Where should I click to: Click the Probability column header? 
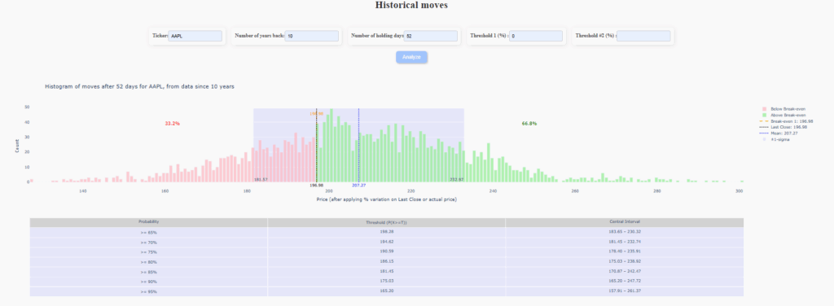tap(149, 221)
